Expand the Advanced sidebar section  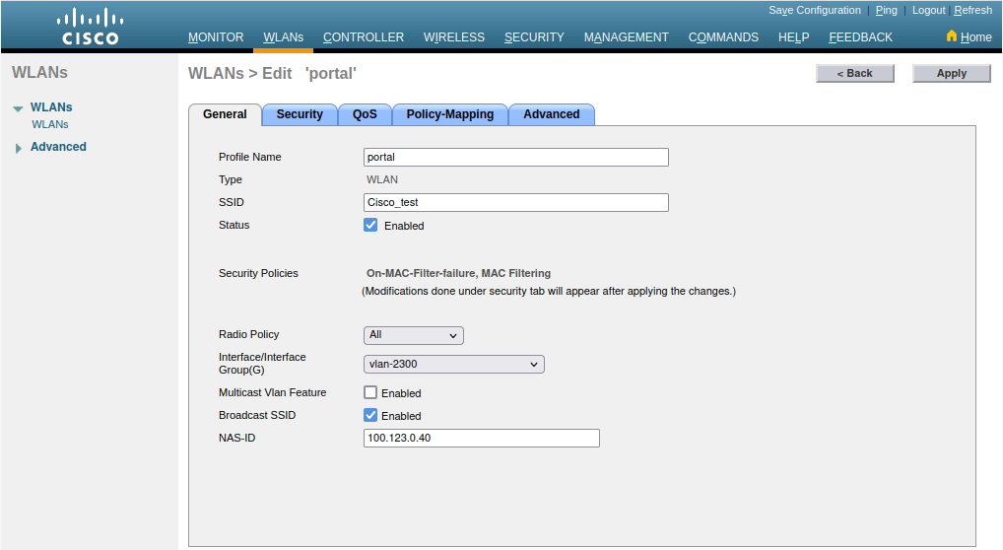click(18, 148)
